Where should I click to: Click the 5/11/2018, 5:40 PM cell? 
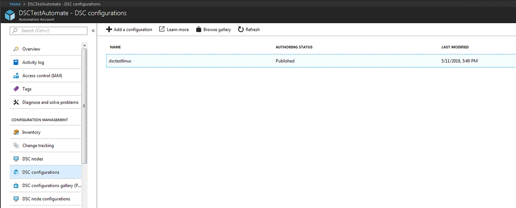click(x=459, y=61)
